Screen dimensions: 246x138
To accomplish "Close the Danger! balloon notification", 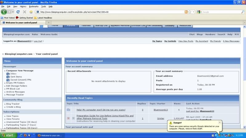I will pyautogui.click(x=220, y=122).
